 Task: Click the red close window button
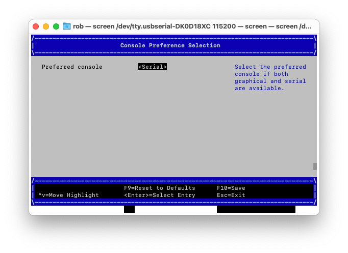tap(36, 26)
